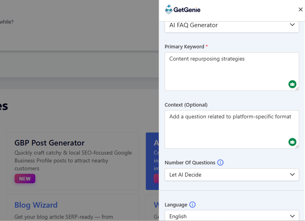
Task: Click the info icon beside Language
Action: [192, 204]
